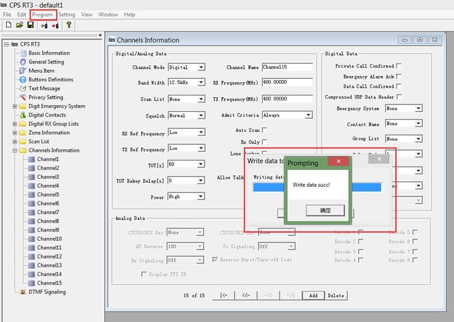454x322 pixels.
Task: Open the File menu
Action: (7, 15)
